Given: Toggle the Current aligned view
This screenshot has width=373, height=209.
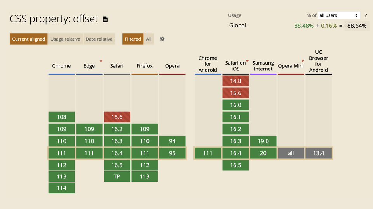Looking at the screenshot, I should point(28,39).
